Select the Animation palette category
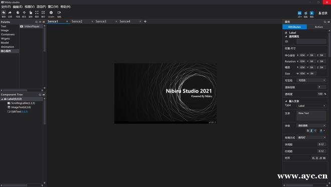 point(8,47)
